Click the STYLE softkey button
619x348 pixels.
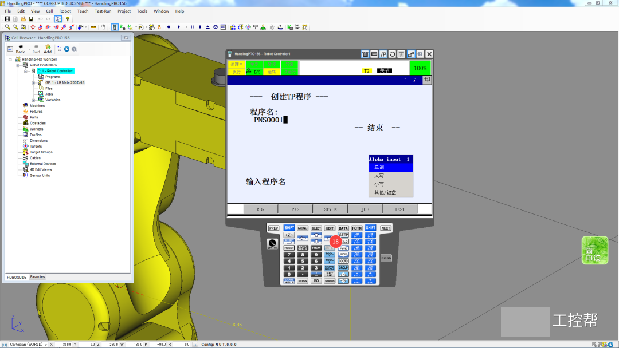330,209
